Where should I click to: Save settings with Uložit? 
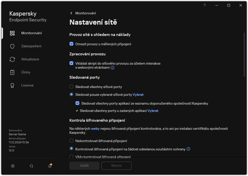[84, 165]
